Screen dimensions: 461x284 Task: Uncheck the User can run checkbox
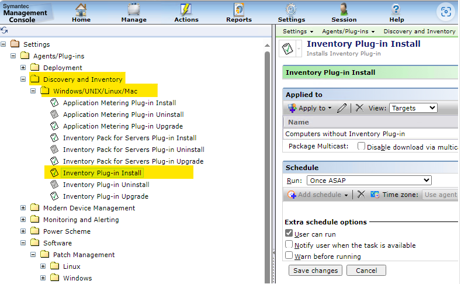289,234
